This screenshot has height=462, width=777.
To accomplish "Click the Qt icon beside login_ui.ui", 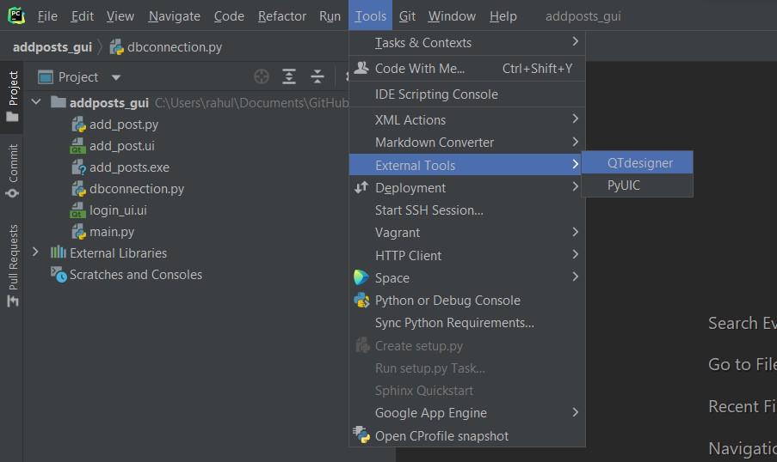I will click(x=78, y=210).
